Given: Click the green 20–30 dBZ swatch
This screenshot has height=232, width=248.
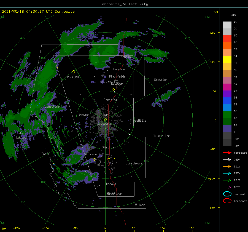Looking at the screenshot, I should 227,115.
